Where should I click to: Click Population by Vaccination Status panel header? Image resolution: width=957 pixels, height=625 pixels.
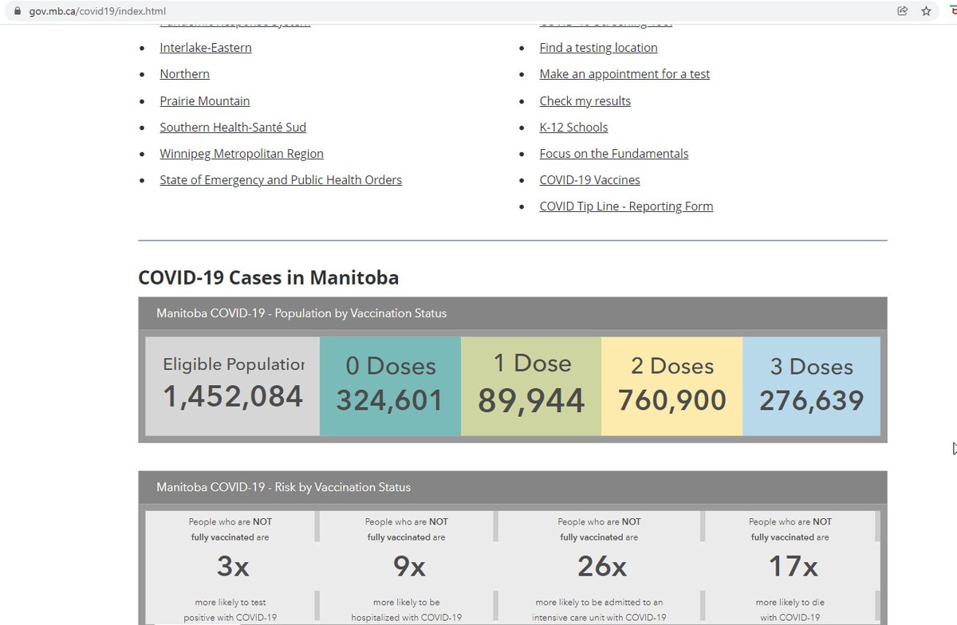pyautogui.click(x=512, y=313)
